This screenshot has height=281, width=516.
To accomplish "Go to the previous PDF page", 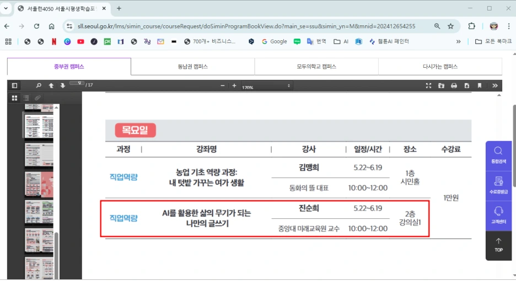I will (51, 85).
